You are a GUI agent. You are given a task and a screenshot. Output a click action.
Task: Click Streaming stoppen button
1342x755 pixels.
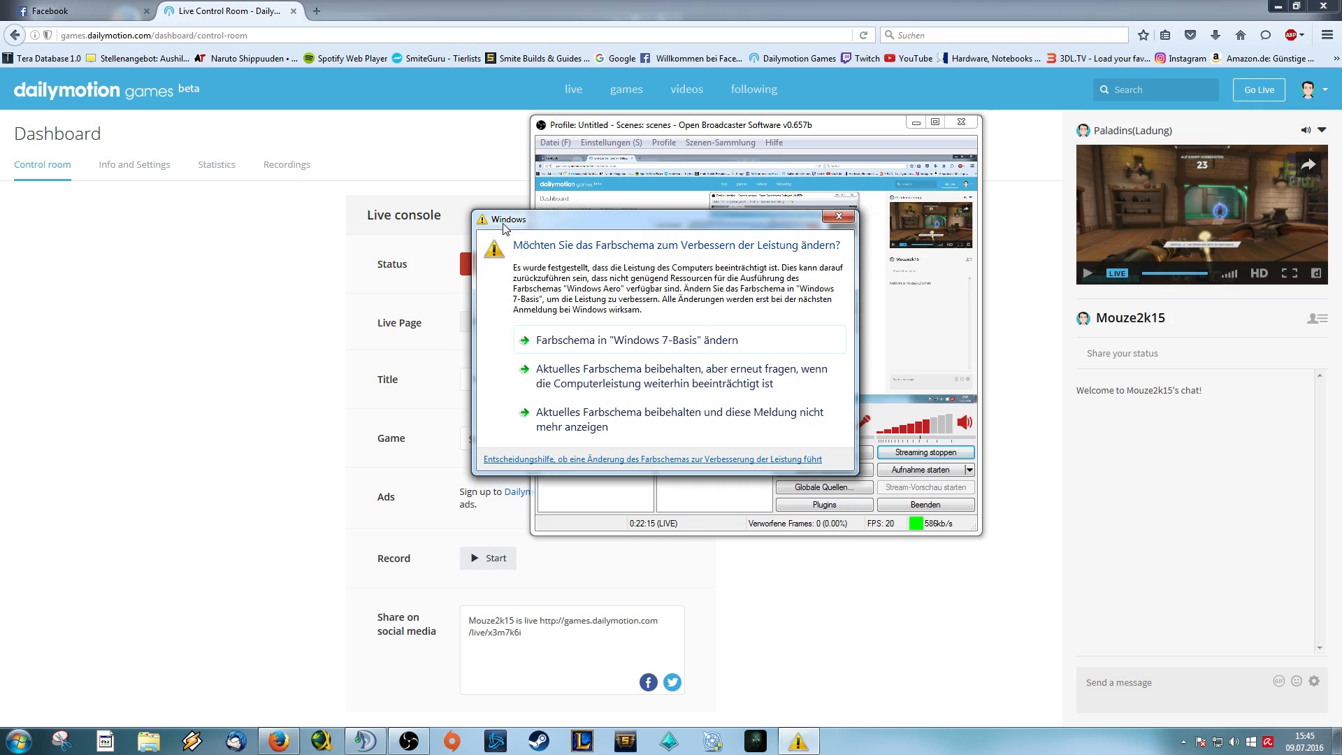(x=925, y=452)
